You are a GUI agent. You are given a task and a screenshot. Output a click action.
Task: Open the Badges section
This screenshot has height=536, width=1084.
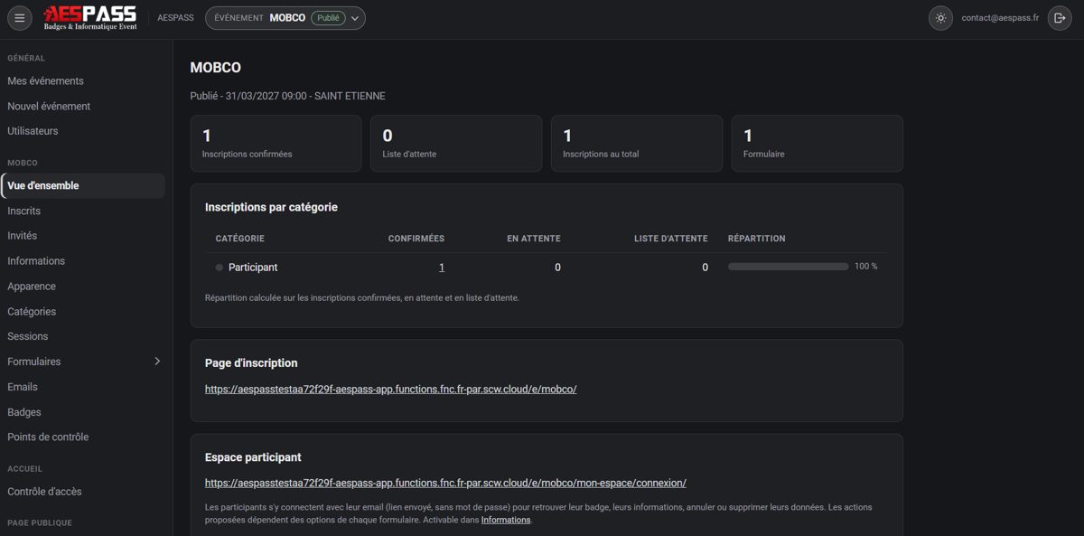(x=24, y=412)
